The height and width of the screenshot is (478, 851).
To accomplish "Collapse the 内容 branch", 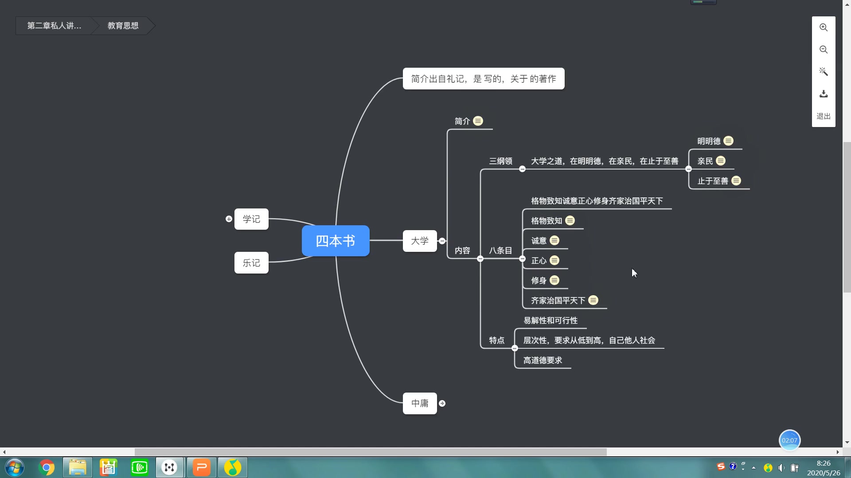I will (480, 259).
